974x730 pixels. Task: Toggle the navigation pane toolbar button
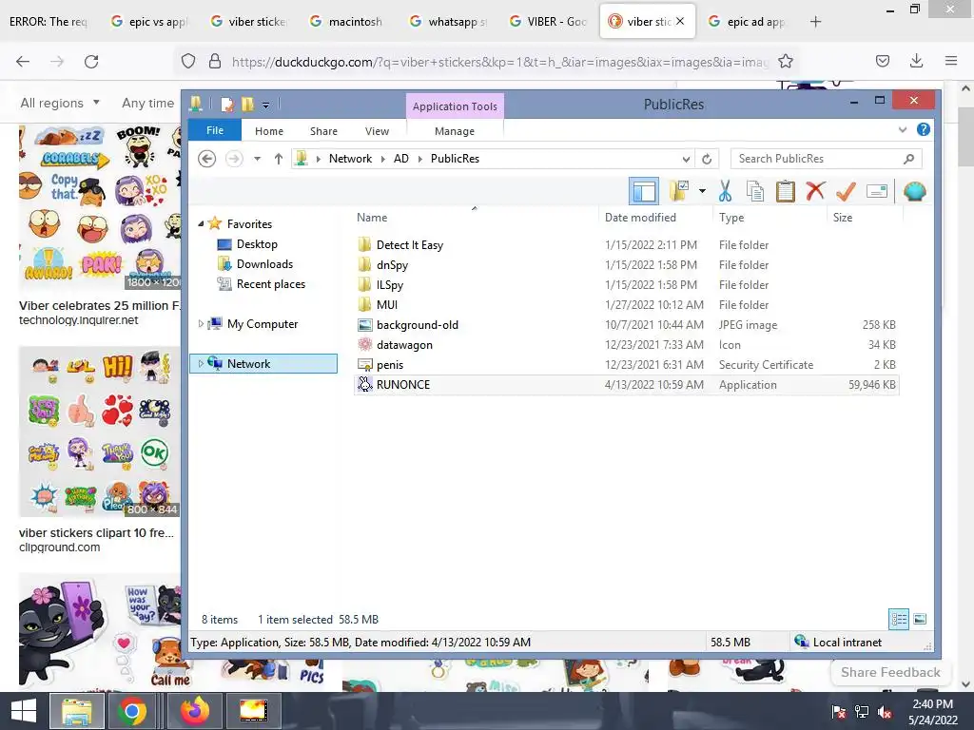pyautogui.click(x=644, y=191)
